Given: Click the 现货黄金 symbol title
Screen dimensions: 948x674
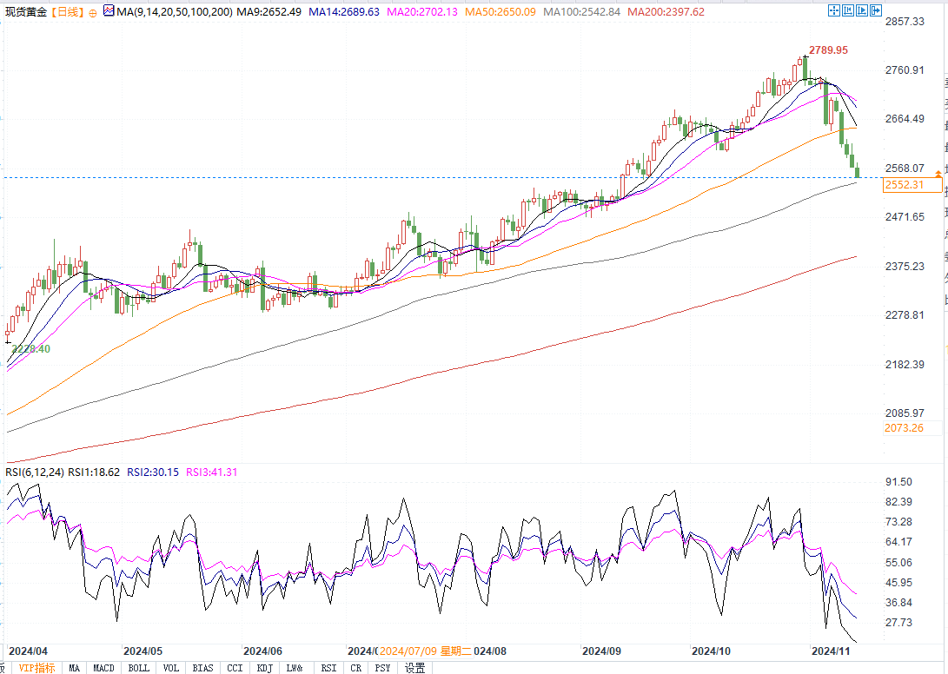Looking at the screenshot, I should [x=24, y=12].
